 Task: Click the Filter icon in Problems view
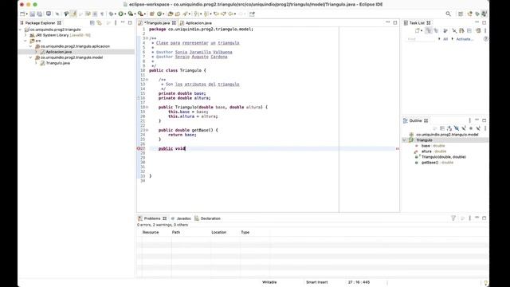coord(453,218)
